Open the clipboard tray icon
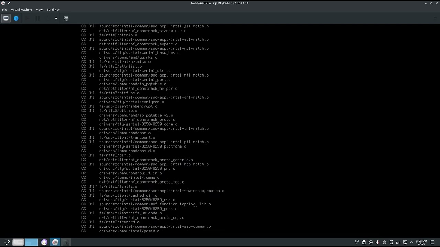The image size is (440, 247). pos(364,242)
